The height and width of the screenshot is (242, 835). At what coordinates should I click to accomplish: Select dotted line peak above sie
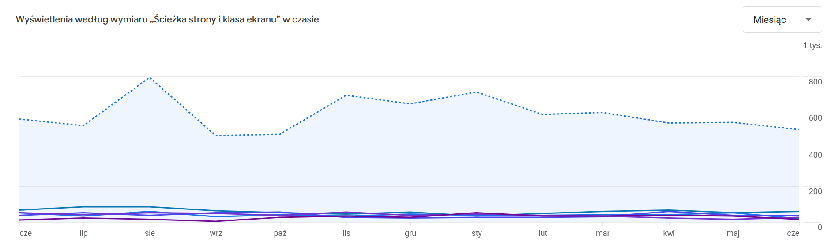(150, 78)
